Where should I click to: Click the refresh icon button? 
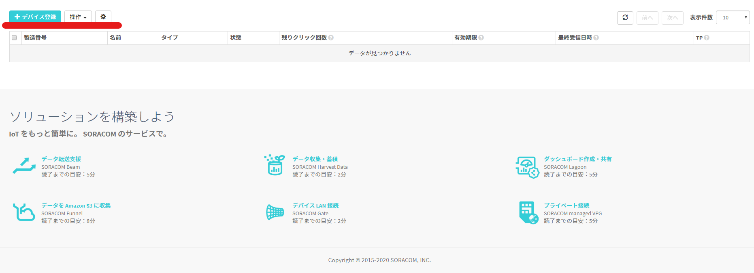(x=625, y=18)
